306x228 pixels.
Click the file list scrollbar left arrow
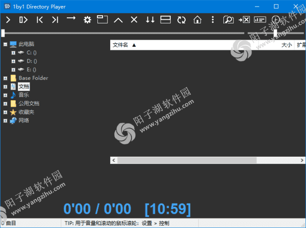click(114, 160)
